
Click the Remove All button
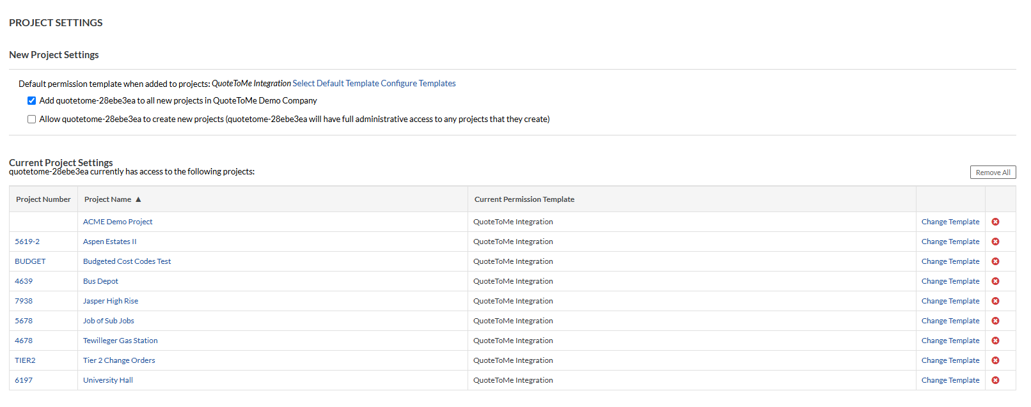pyautogui.click(x=993, y=173)
